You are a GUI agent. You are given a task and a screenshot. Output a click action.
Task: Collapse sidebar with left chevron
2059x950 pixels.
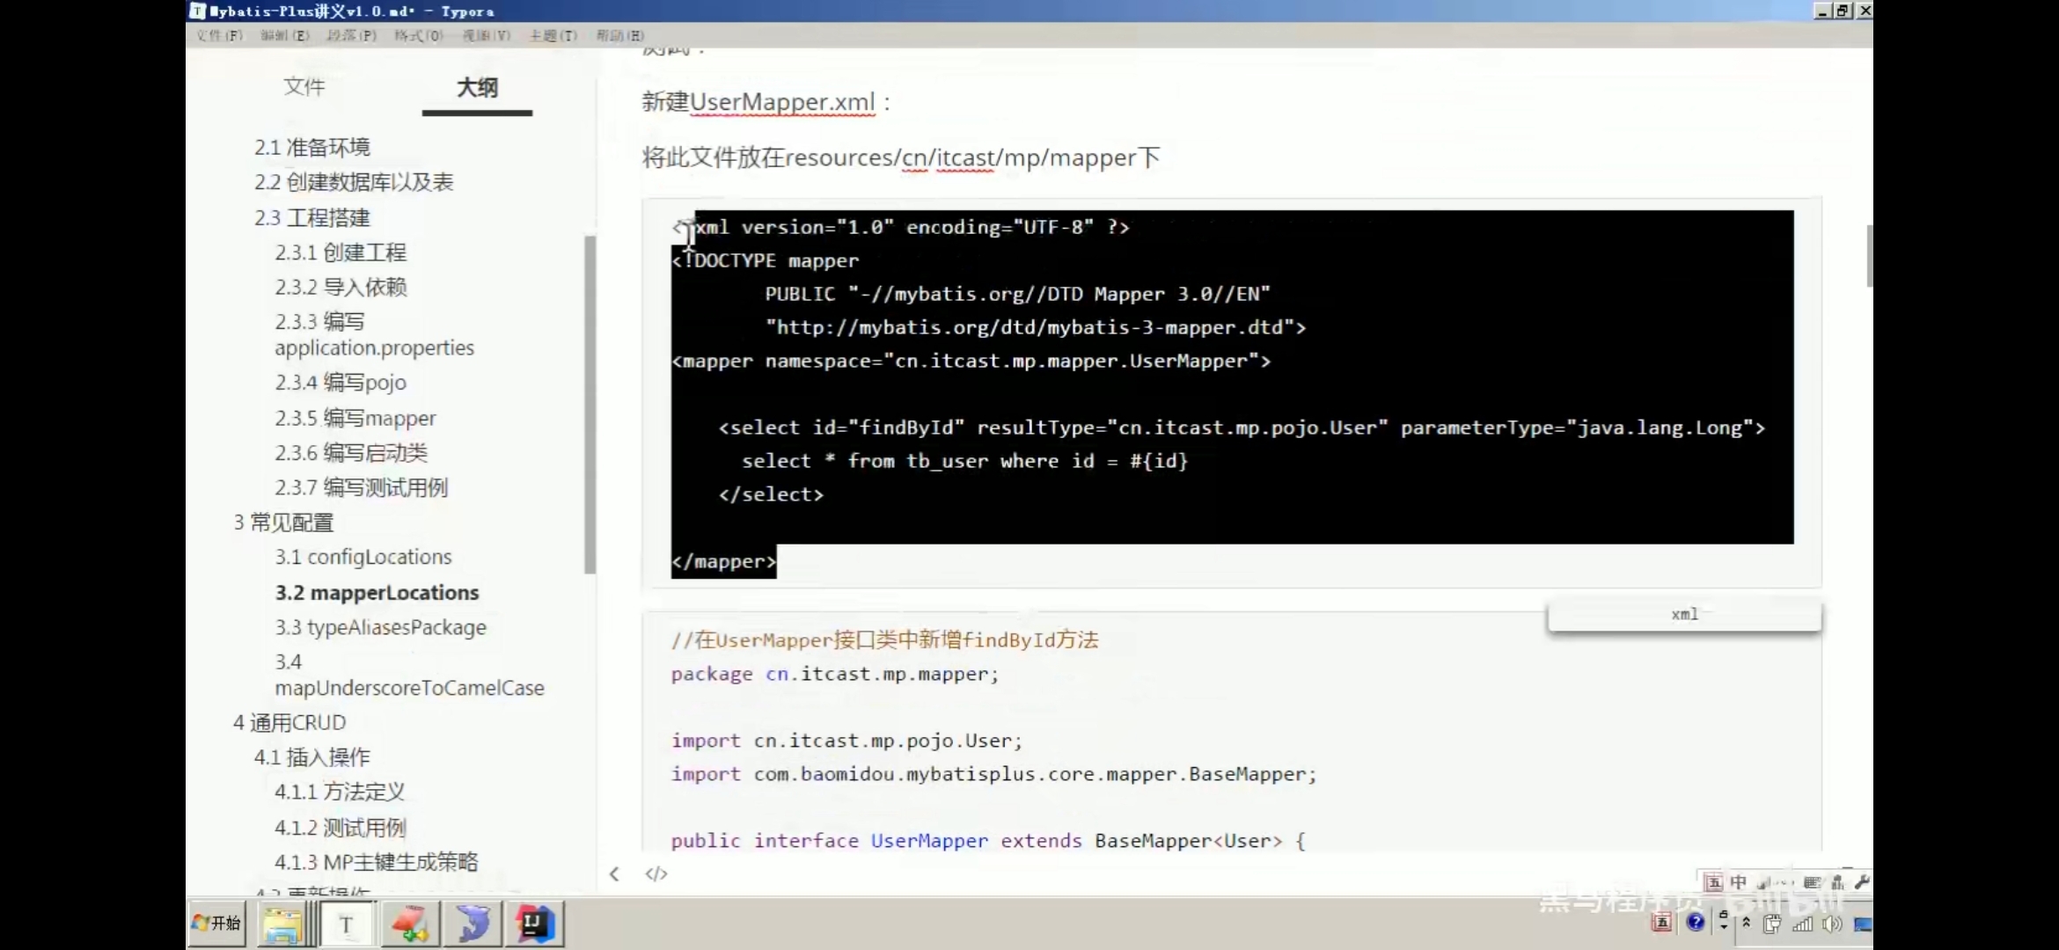click(614, 873)
